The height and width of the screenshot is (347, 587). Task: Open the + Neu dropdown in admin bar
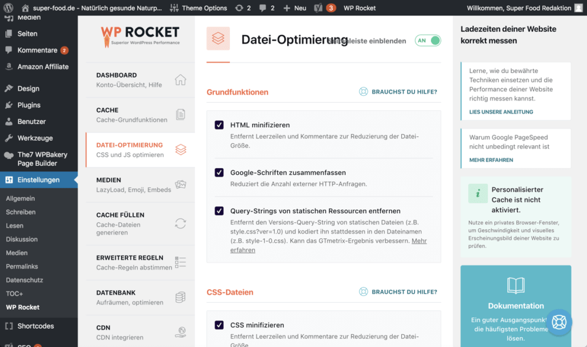[x=295, y=8]
